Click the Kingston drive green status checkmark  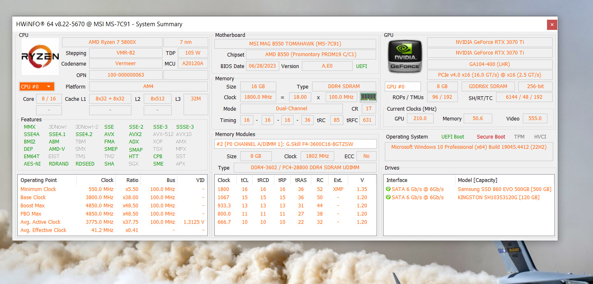[x=388, y=198]
